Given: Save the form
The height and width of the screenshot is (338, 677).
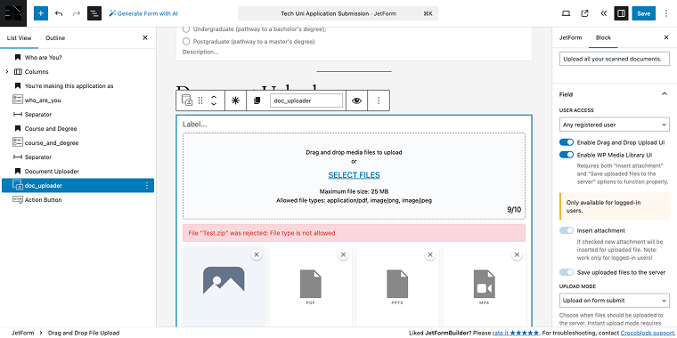Looking at the screenshot, I should (x=643, y=13).
